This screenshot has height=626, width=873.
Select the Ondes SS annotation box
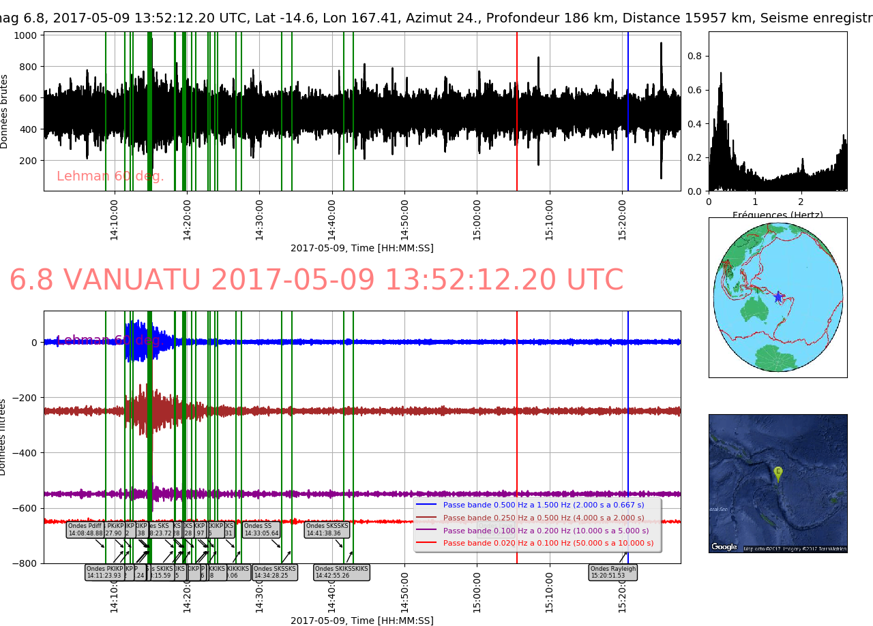coord(261,529)
